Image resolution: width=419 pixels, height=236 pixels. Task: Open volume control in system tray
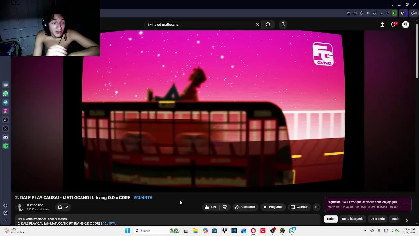391,231
